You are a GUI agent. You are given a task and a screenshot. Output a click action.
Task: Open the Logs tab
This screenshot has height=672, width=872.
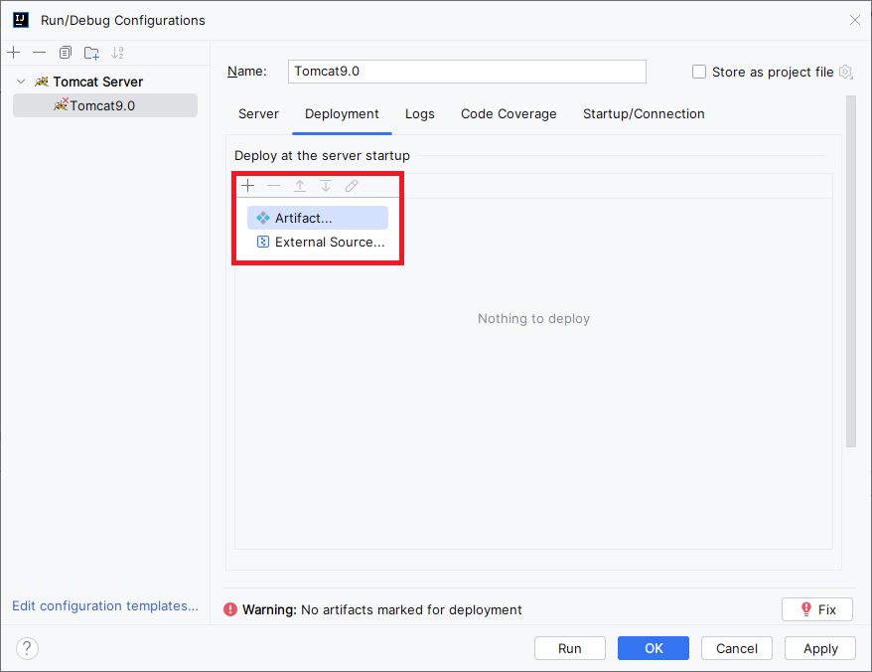tap(420, 113)
